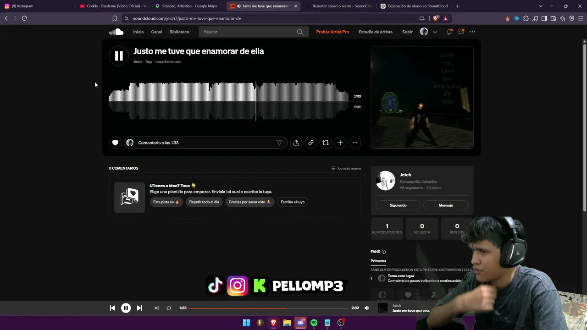Open Estudio de artista
Screen dimensions: 587x330
click(x=376, y=32)
